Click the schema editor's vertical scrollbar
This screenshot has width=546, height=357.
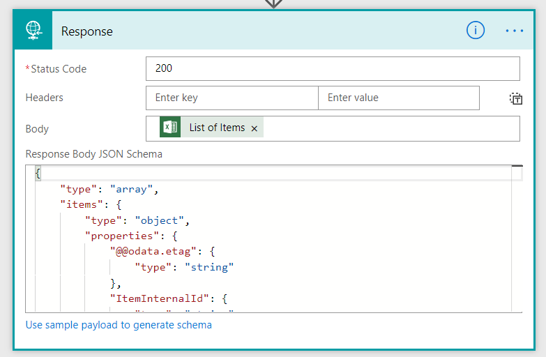pyautogui.click(x=517, y=237)
